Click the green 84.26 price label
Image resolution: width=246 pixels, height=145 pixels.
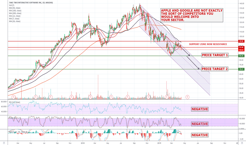click(x=241, y=56)
